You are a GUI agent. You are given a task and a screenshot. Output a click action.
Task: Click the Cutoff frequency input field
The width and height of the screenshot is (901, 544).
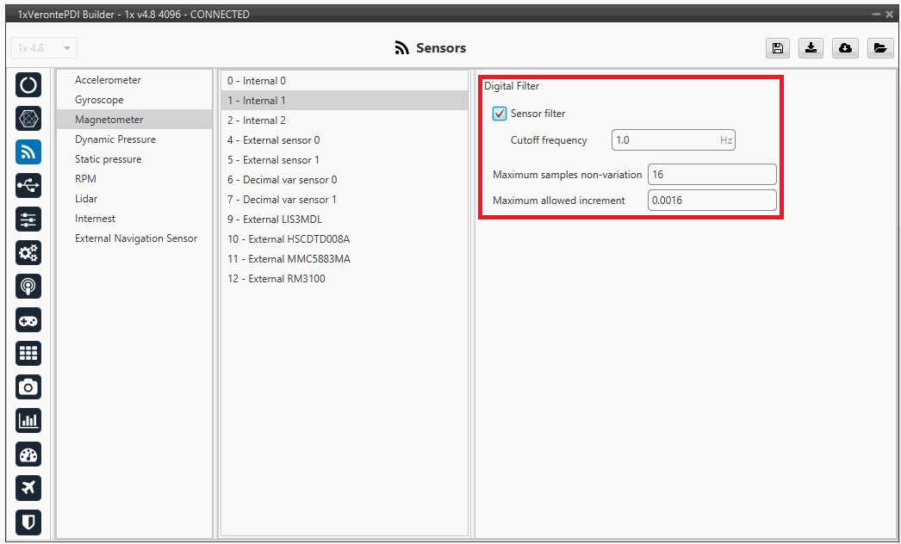(x=664, y=140)
